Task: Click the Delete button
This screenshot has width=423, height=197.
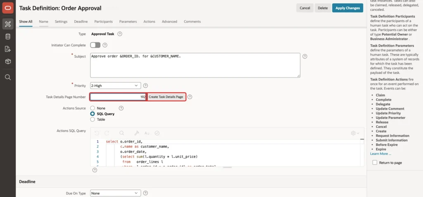Action: (x=323, y=8)
